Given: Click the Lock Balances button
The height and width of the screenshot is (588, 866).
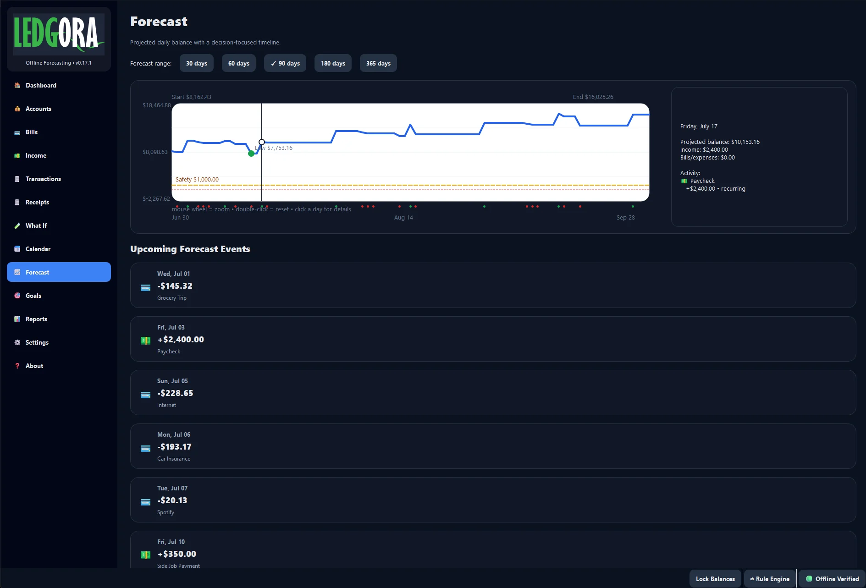Looking at the screenshot, I should pos(715,579).
